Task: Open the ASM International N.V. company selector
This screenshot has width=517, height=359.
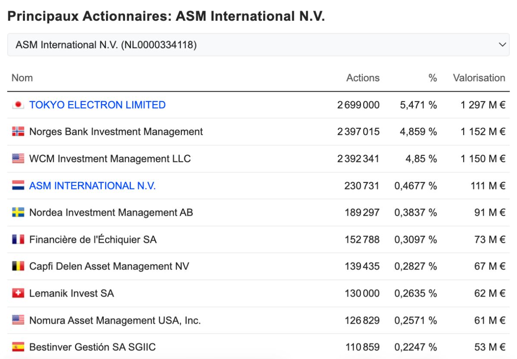Action: [x=258, y=45]
